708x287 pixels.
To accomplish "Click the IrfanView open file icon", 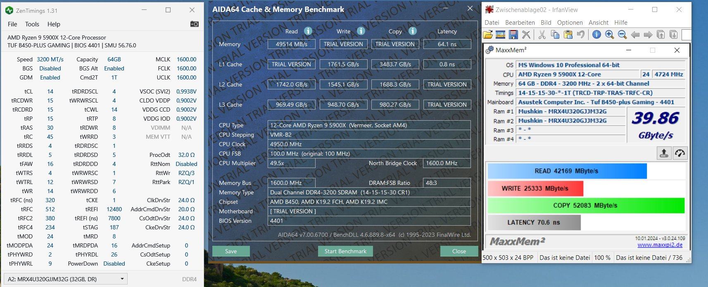I will point(488,35).
